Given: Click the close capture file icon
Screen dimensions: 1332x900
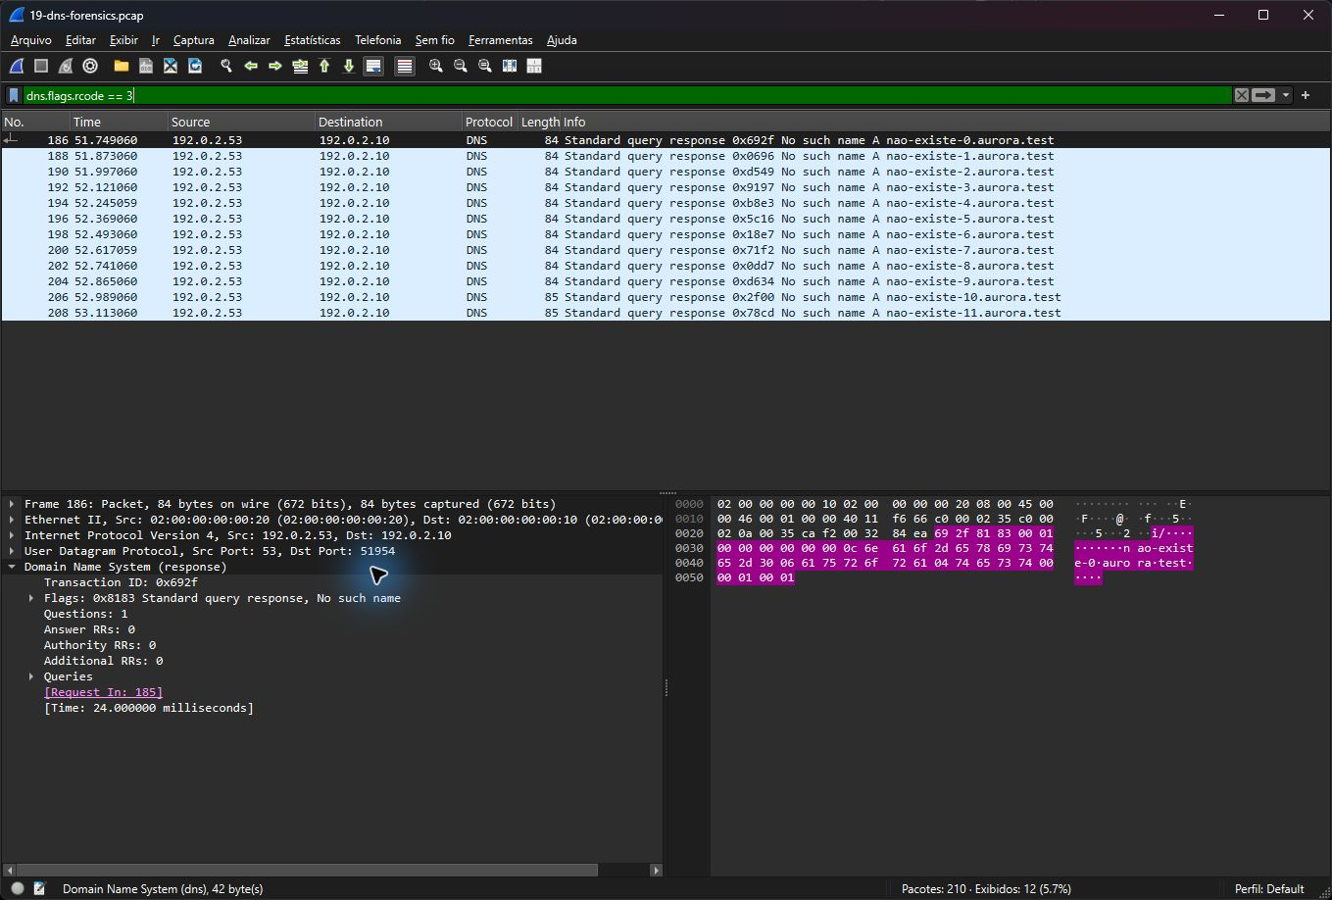Looking at the screenshot, I should [x=171, y=66].
